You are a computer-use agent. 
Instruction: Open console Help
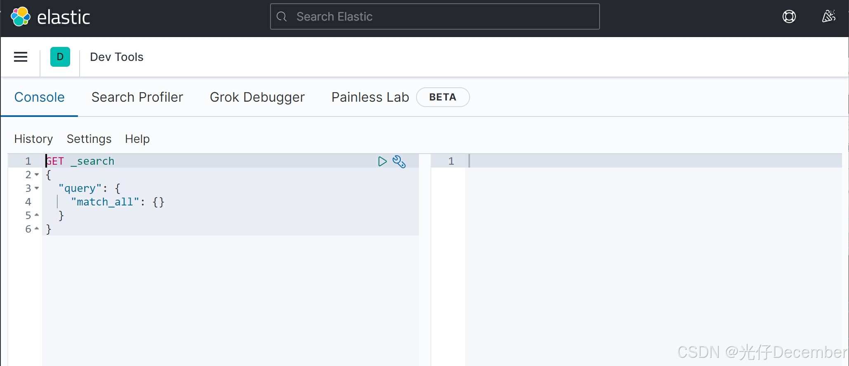[137, 139]
